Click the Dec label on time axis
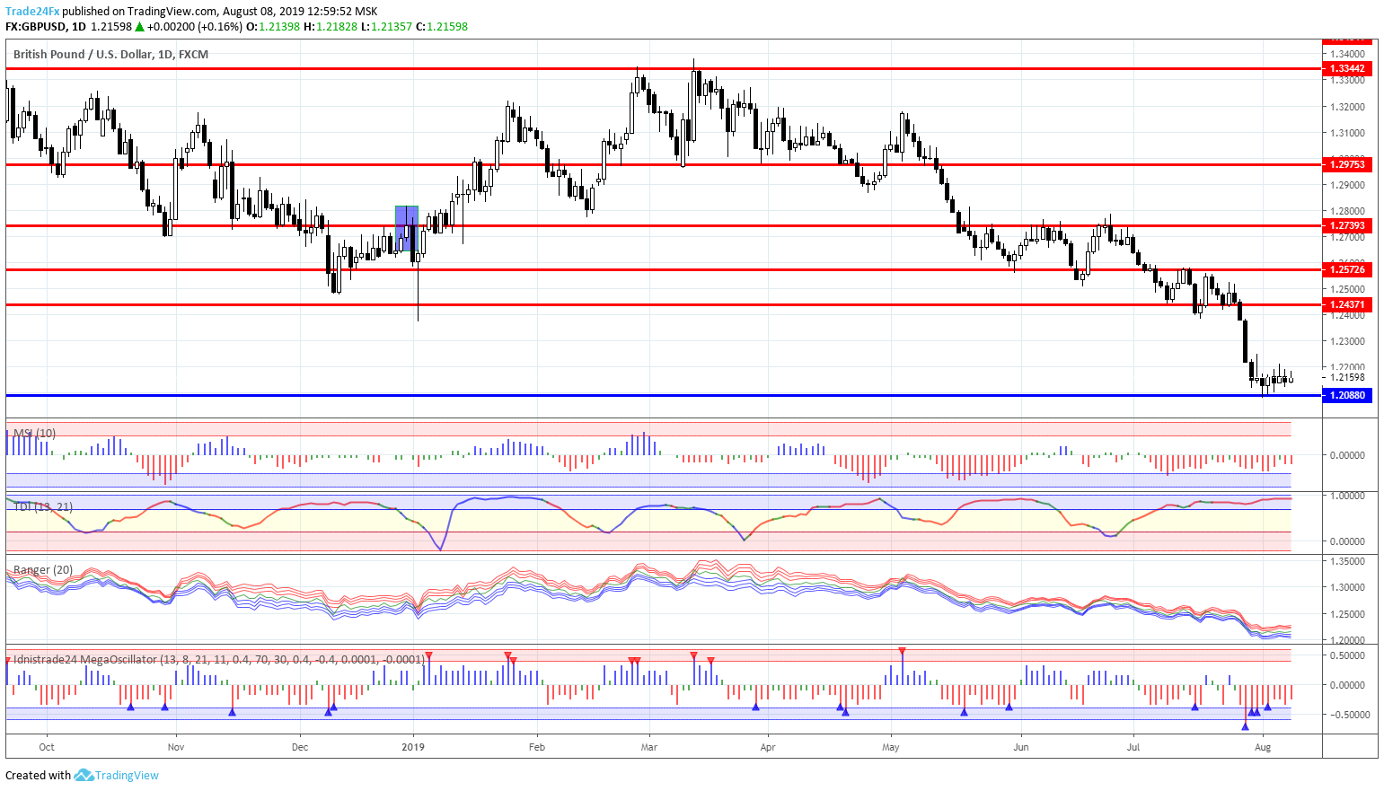This screenshot has width=1384, height=791. pyautogui.click(x=300, y=747)
